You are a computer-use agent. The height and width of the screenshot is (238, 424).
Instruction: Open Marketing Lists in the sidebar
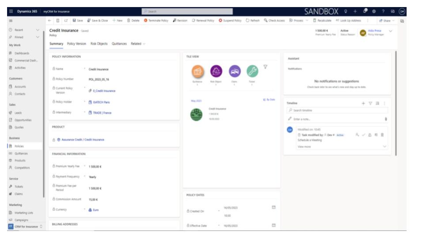[23, 213]
